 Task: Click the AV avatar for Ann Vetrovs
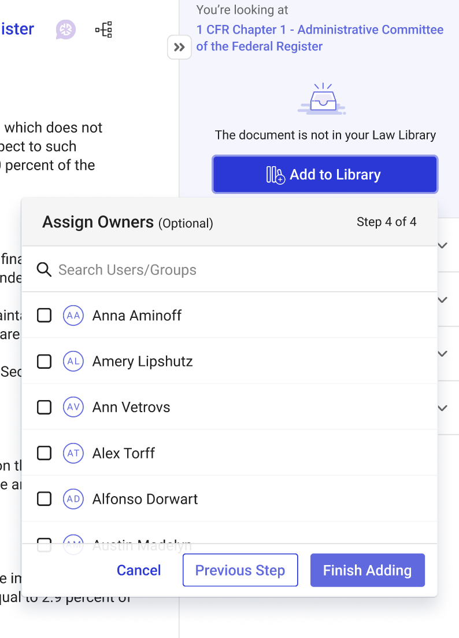point(73,407)
